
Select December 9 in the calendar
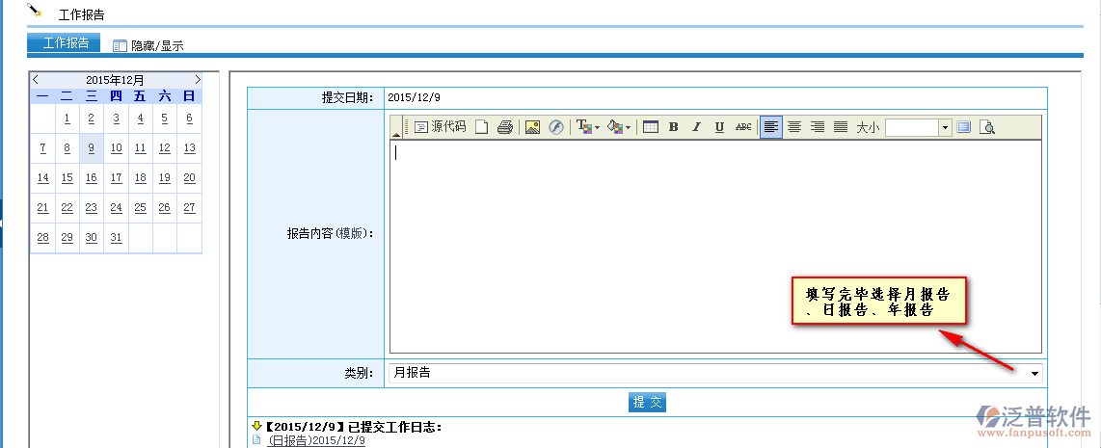pos(92,147)
